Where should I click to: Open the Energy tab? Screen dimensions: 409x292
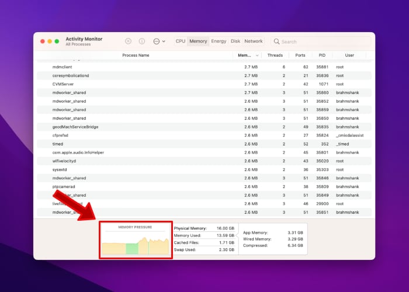click(x=219, y=41)
